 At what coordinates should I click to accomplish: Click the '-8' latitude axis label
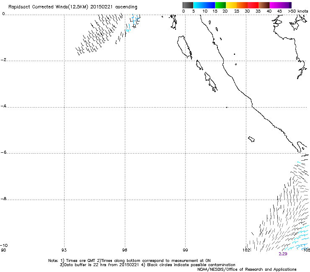click(4, 199)
